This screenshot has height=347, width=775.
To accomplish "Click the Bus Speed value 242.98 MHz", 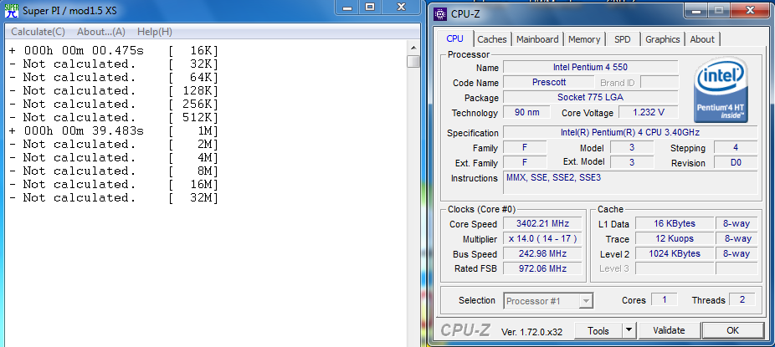I will [542, 253].
